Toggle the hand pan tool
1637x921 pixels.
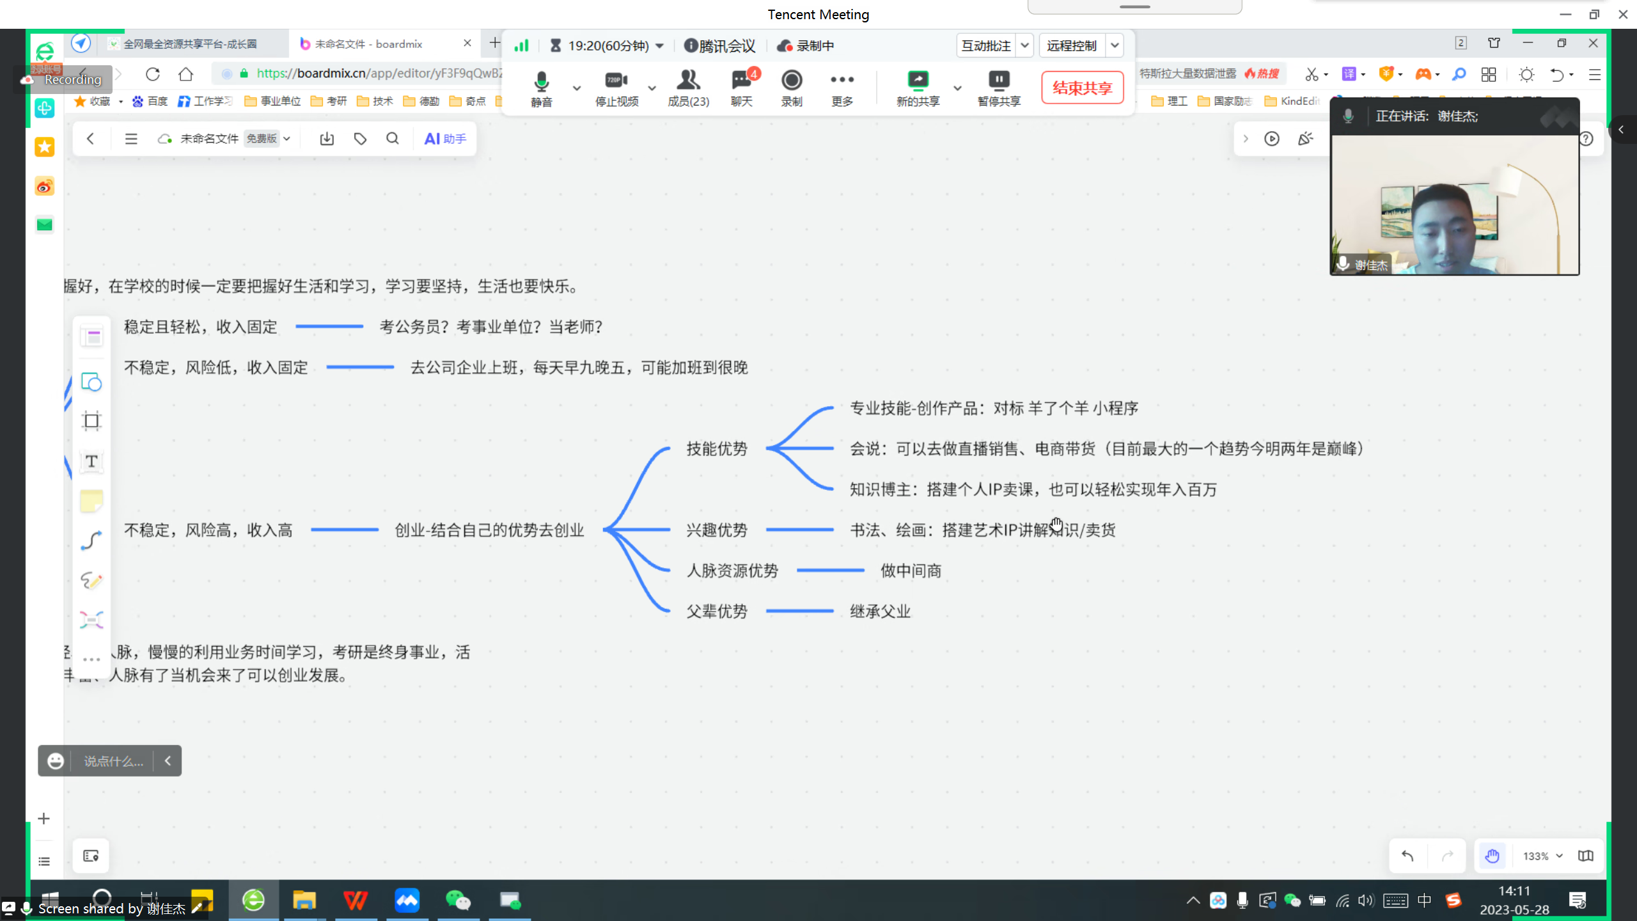1492,856
